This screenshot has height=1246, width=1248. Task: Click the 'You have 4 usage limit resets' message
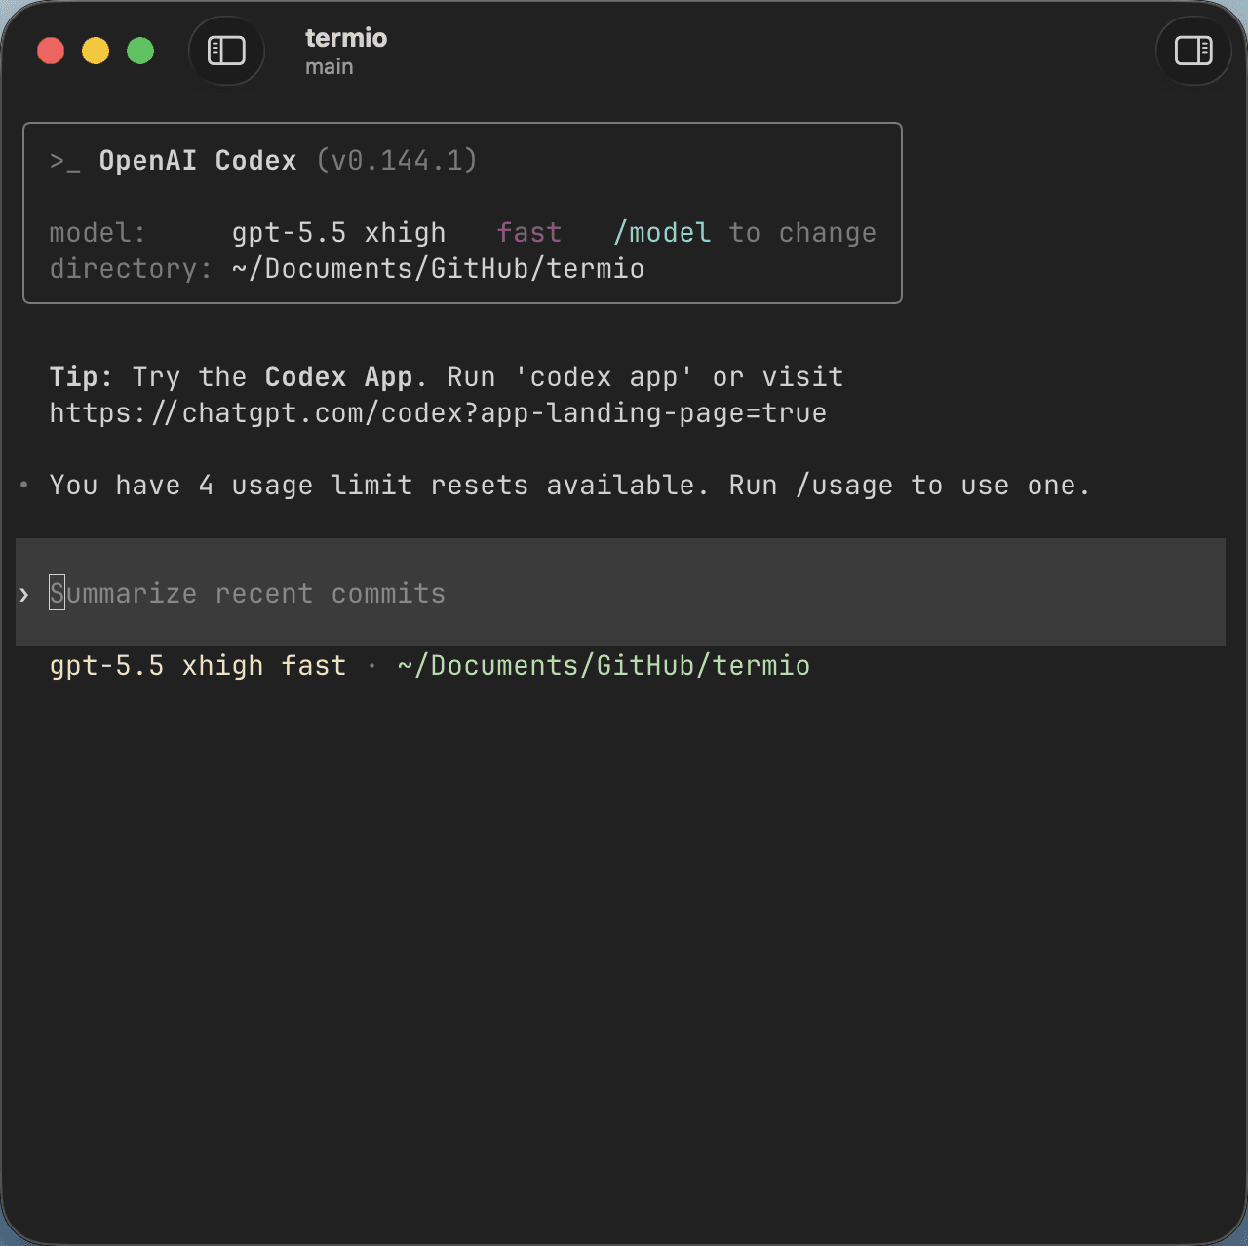point(570,486)
